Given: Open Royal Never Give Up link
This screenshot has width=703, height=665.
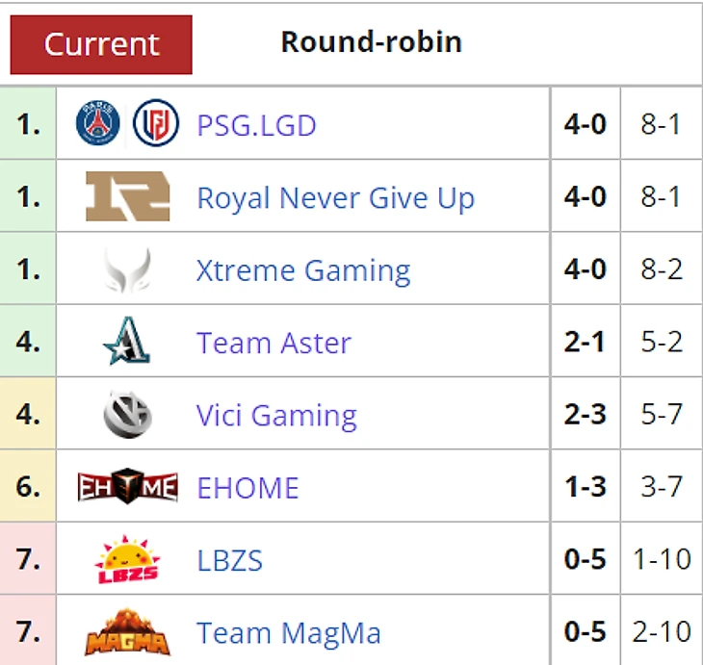Looking at the screenshot, I should [x=335, y=198].
